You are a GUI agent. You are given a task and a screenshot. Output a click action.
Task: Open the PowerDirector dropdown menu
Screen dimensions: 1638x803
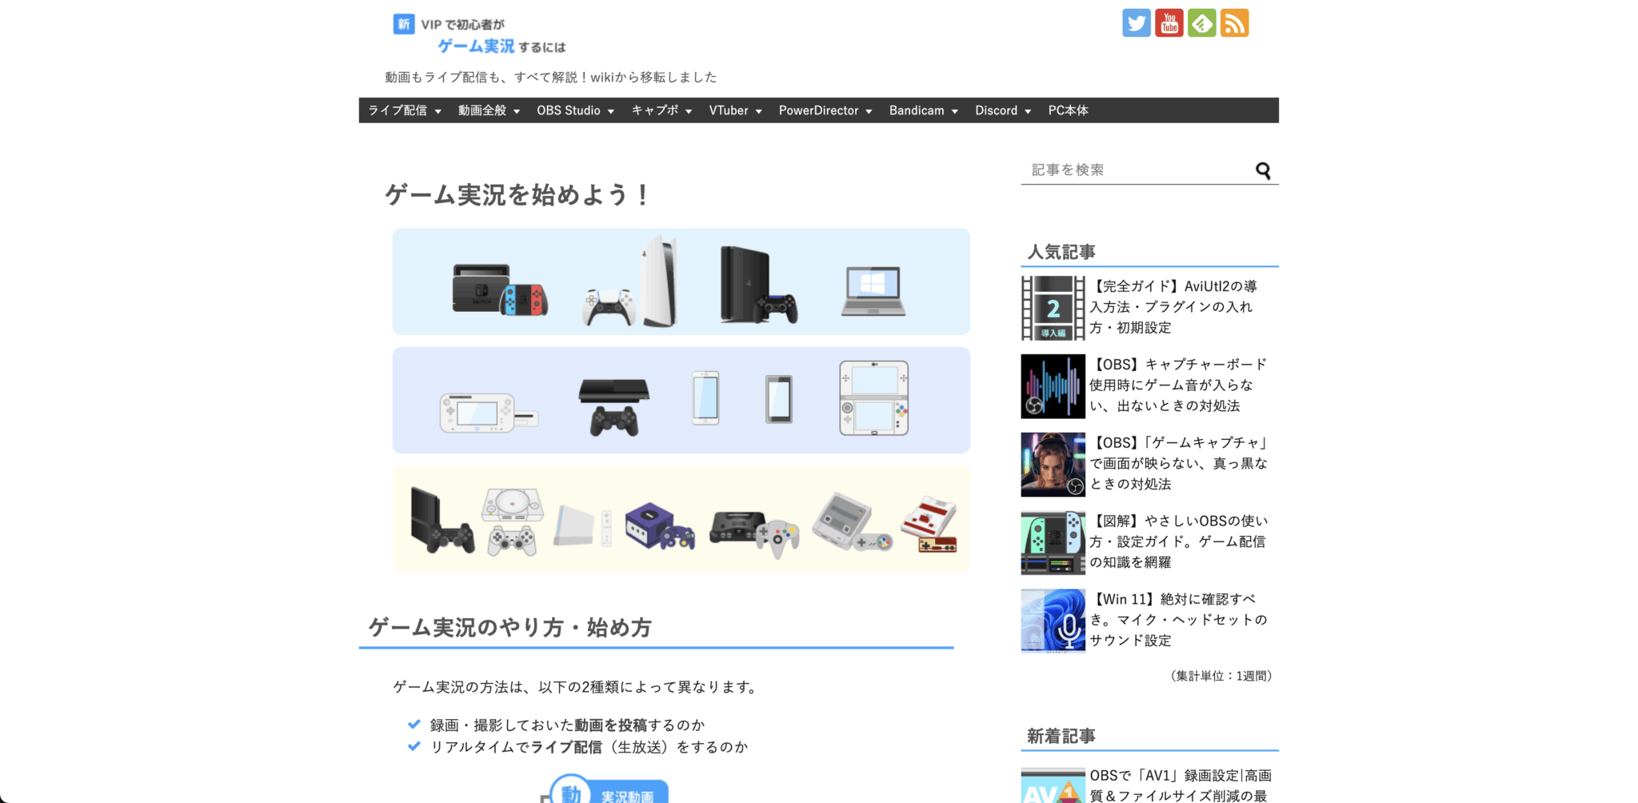coord(825,110)
